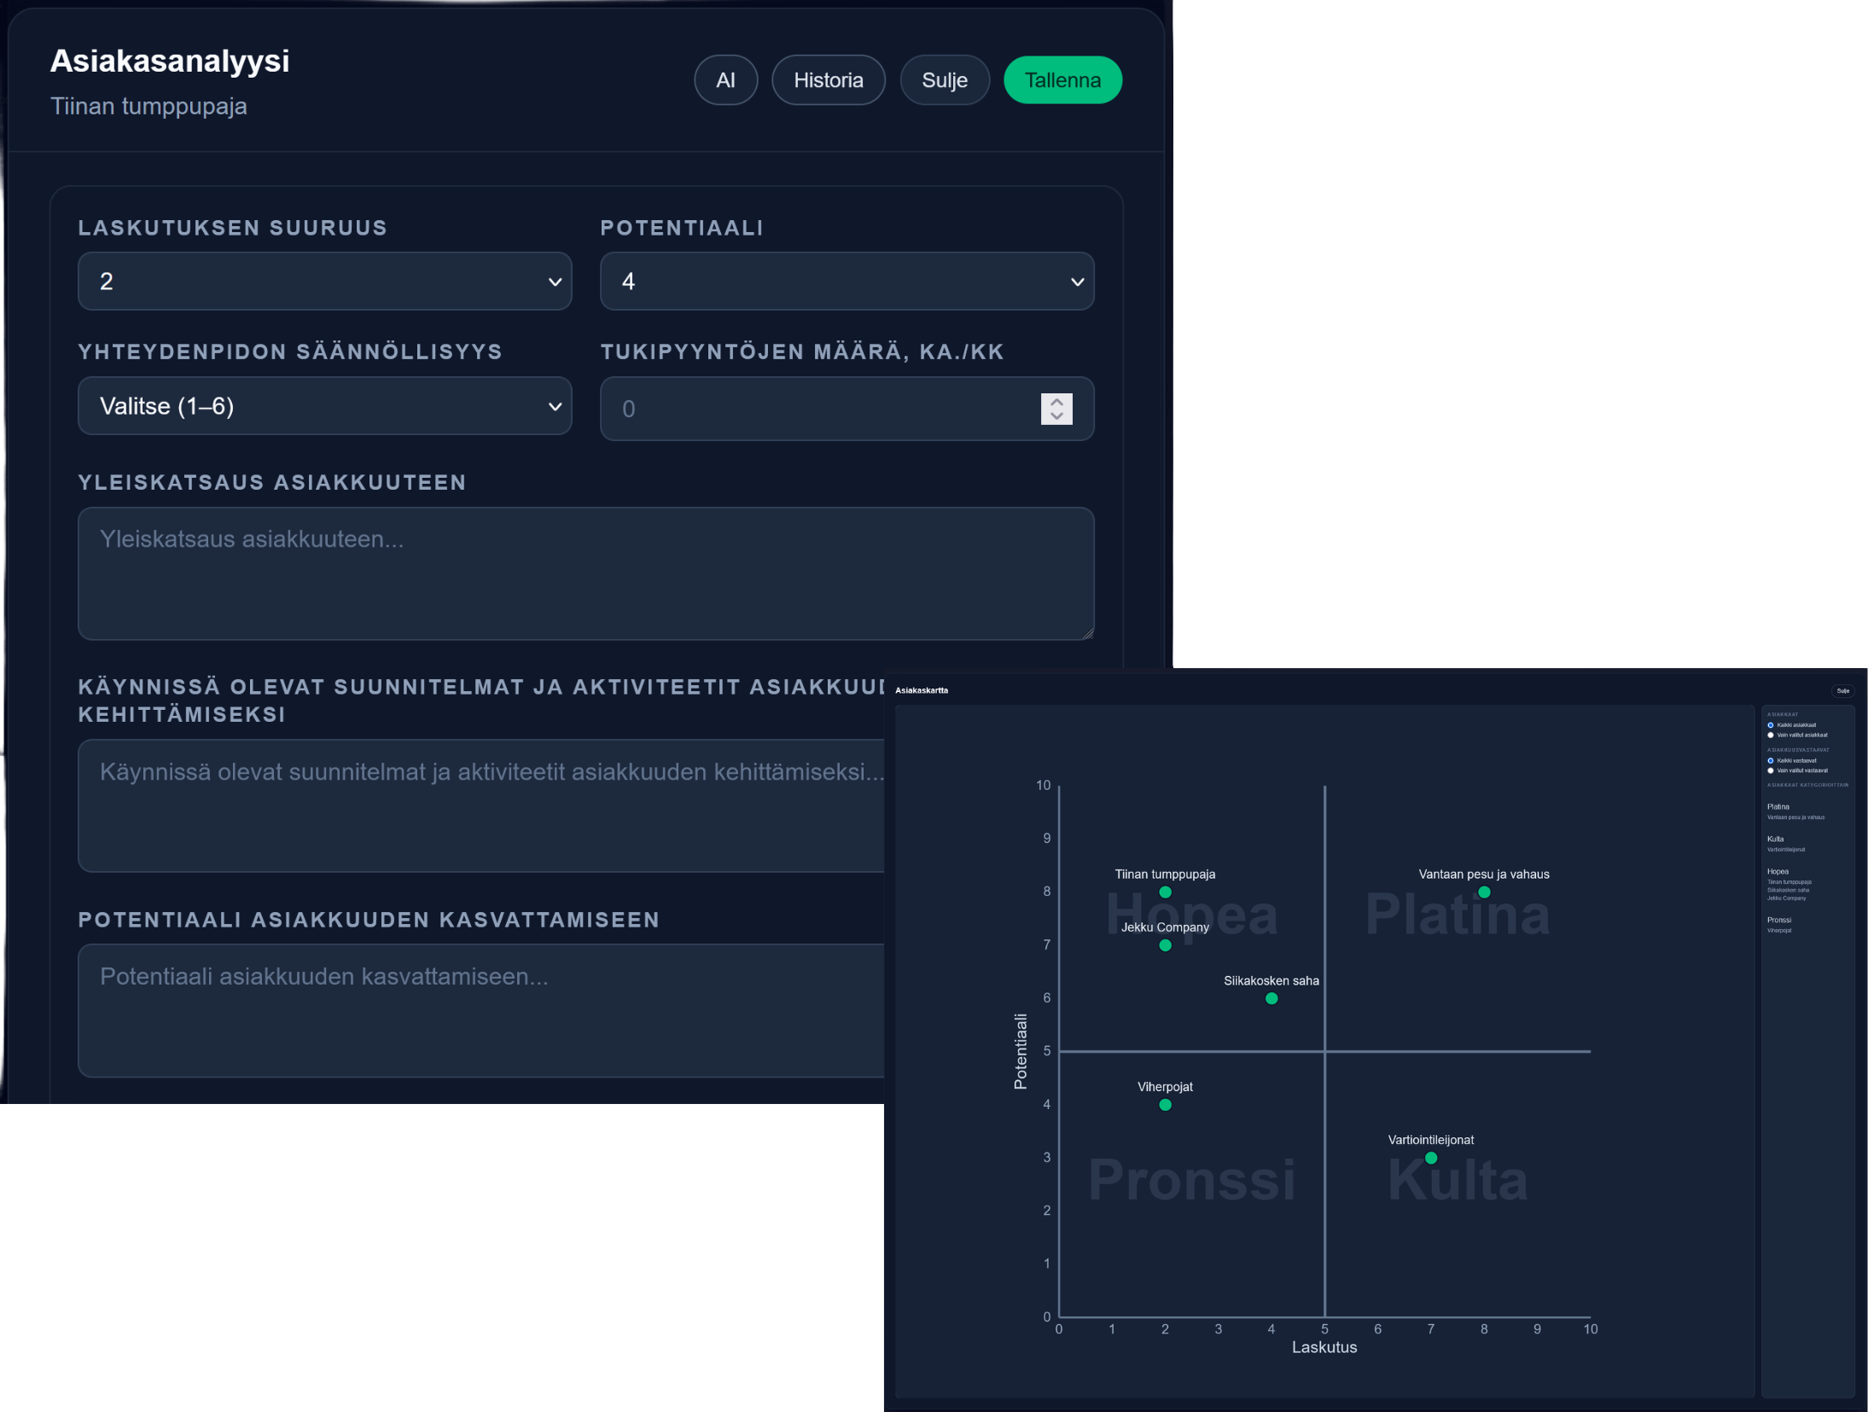1868x1412 pixels.
Task: Click the Hopea category heading in sidebar
Action: (x=1778, y=872)
